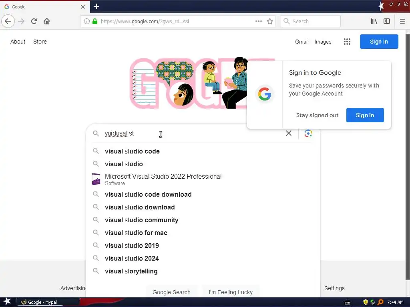Select suggestion visual studio code

203,151
